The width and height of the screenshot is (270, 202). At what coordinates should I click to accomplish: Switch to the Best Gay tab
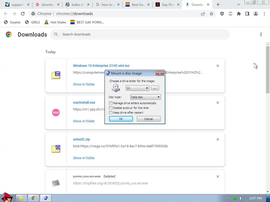pos(135,5)
